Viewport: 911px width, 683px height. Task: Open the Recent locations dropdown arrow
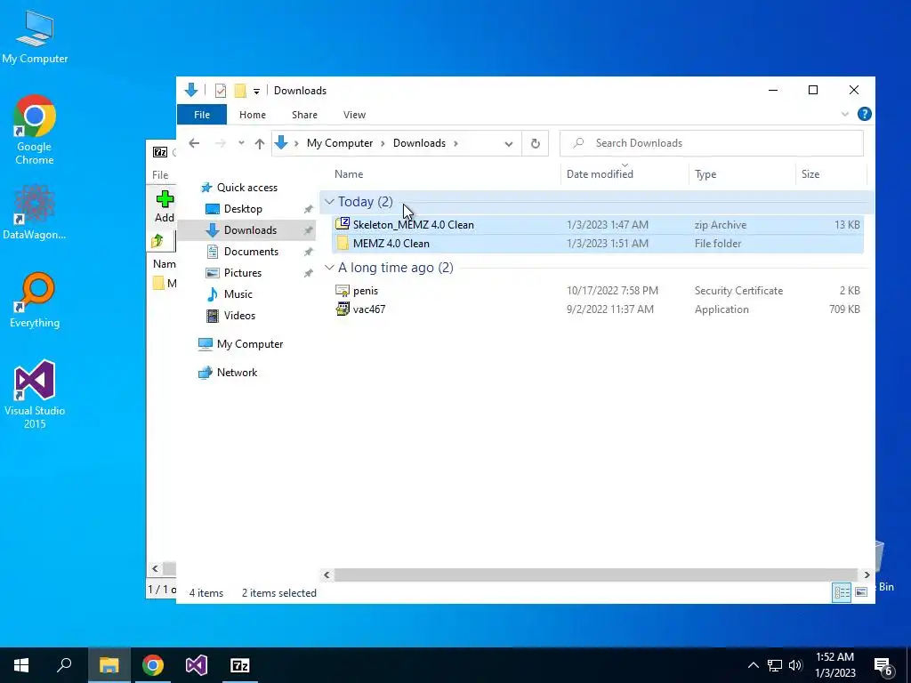pos(241,143)
